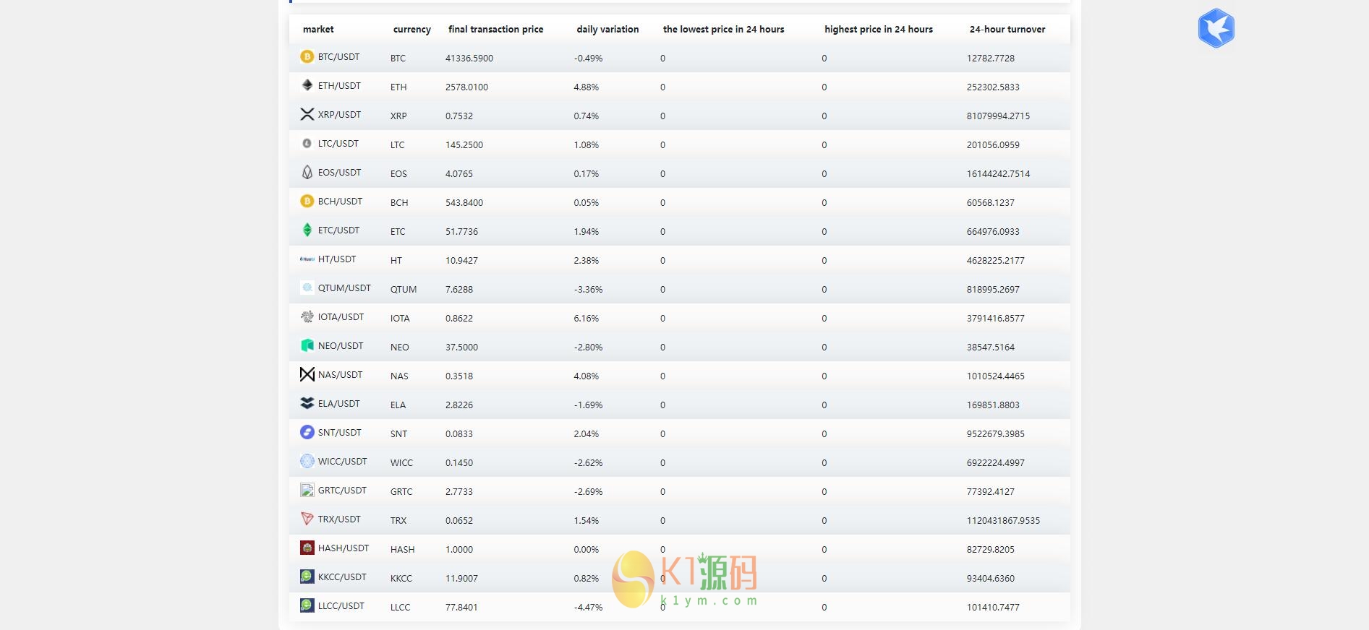Click the EOS price 4.0765
Image resolution: width=1369 pixels, height=630 pixels.
(459, 174)
